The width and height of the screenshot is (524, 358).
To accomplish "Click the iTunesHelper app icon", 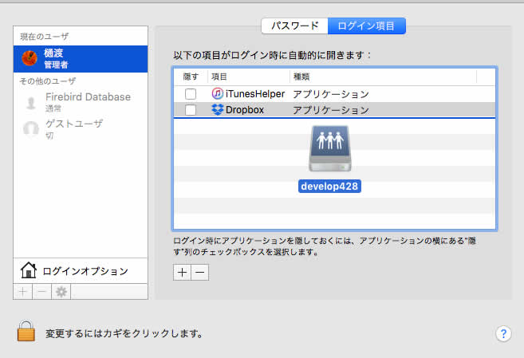I will tap(218, 94).
